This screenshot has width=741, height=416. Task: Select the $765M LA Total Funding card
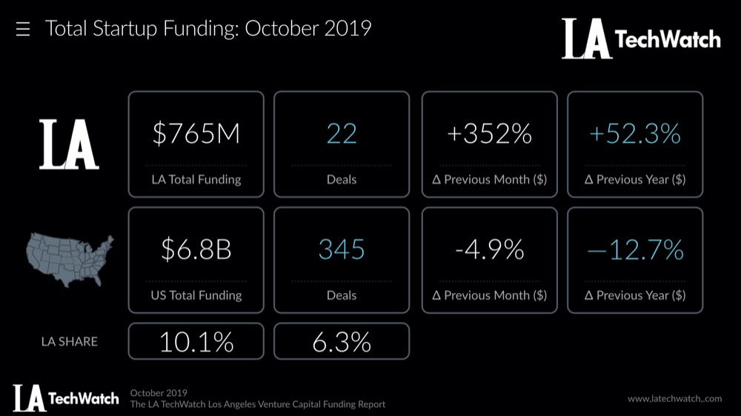pos(196,144)
